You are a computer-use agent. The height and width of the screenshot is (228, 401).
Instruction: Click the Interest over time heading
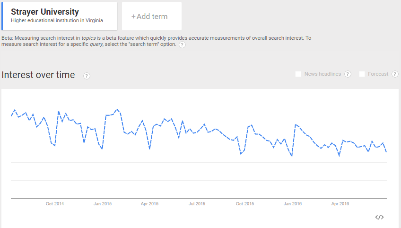38,75
